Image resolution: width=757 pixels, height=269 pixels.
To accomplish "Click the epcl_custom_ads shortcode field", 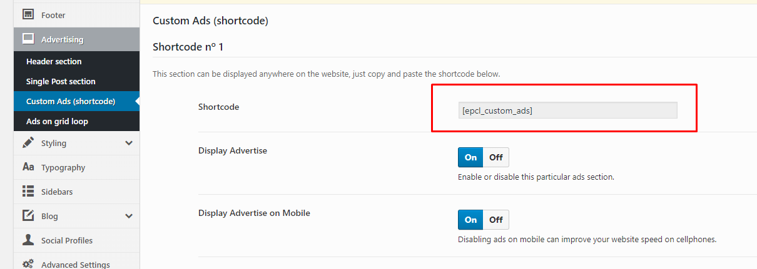I will click(567, 110).
